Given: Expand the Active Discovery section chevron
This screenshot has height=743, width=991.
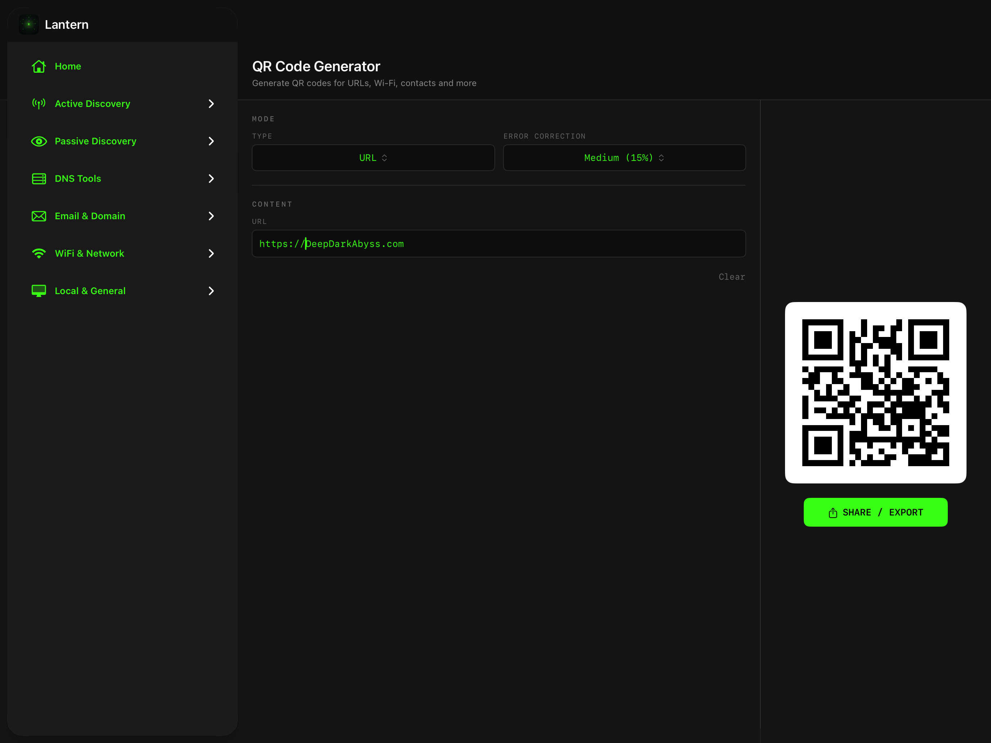Looking at the screenshot, I should (x=211, y=103).
